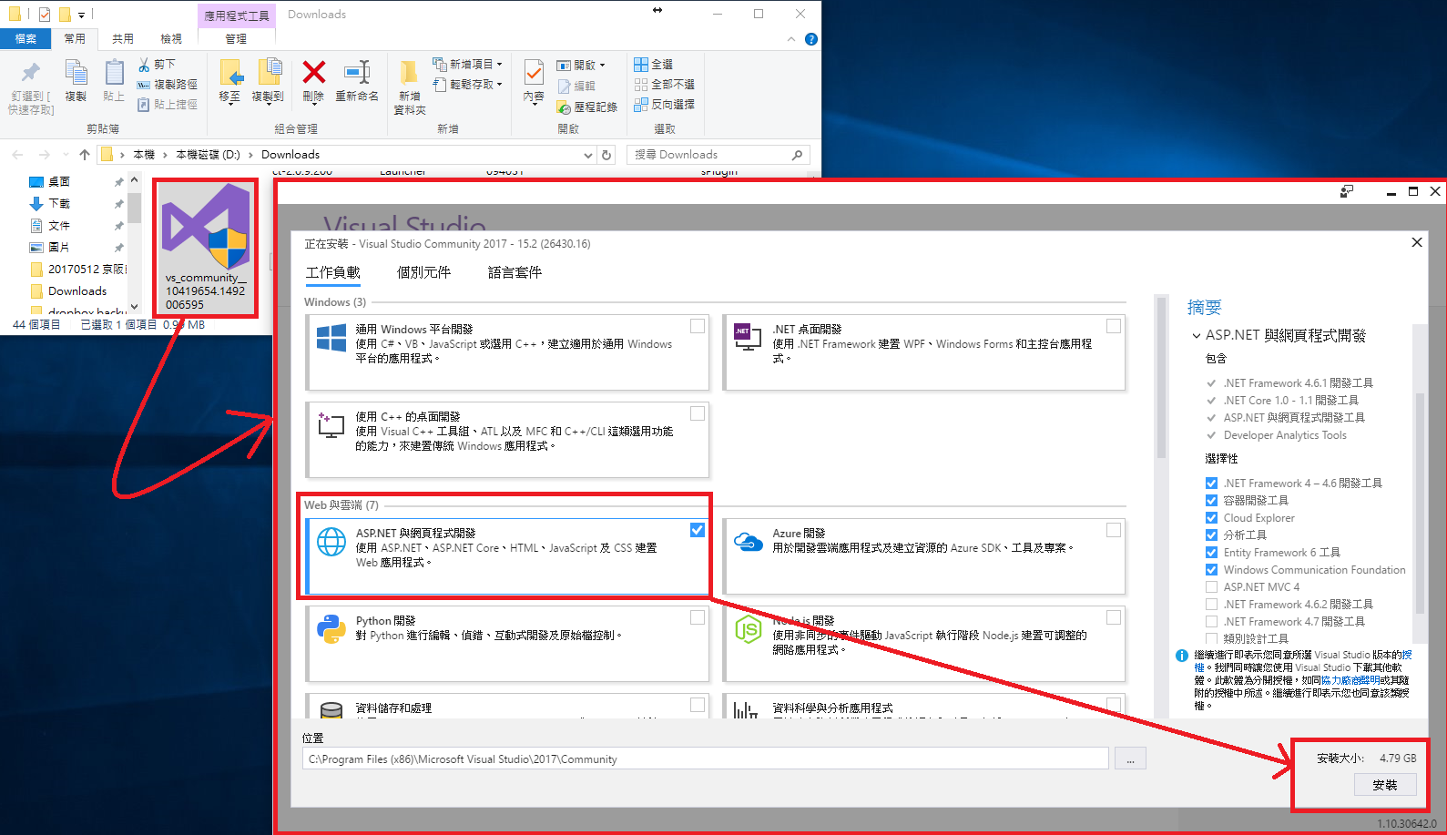This screenshot has width=1447, height=835.
Task: Check .NET Framework 4.7 development tools
Action: coord(1211,622)
